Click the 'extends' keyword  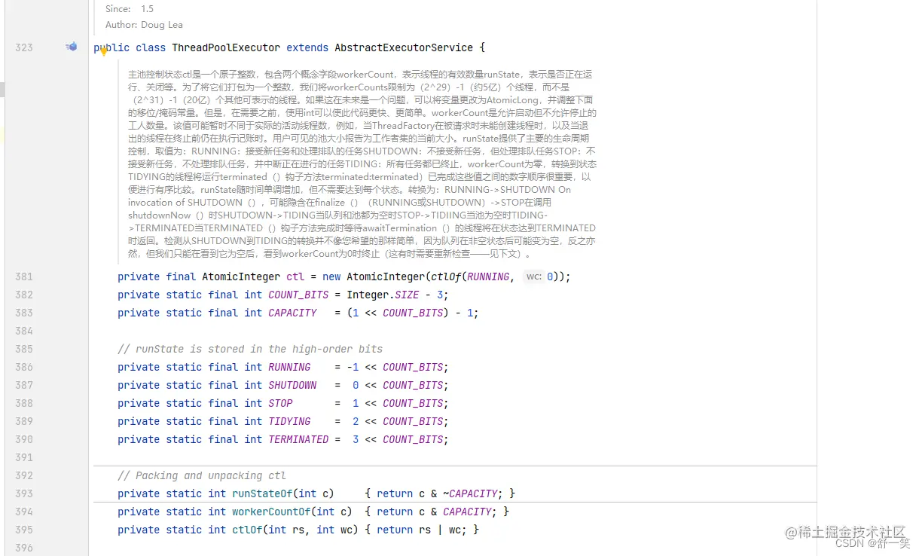point(307,47)
